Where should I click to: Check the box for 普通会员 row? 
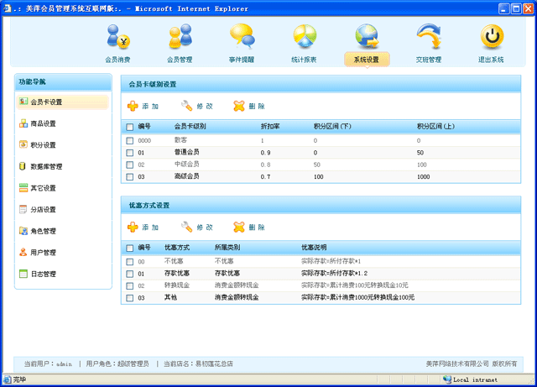pos(130,153)
